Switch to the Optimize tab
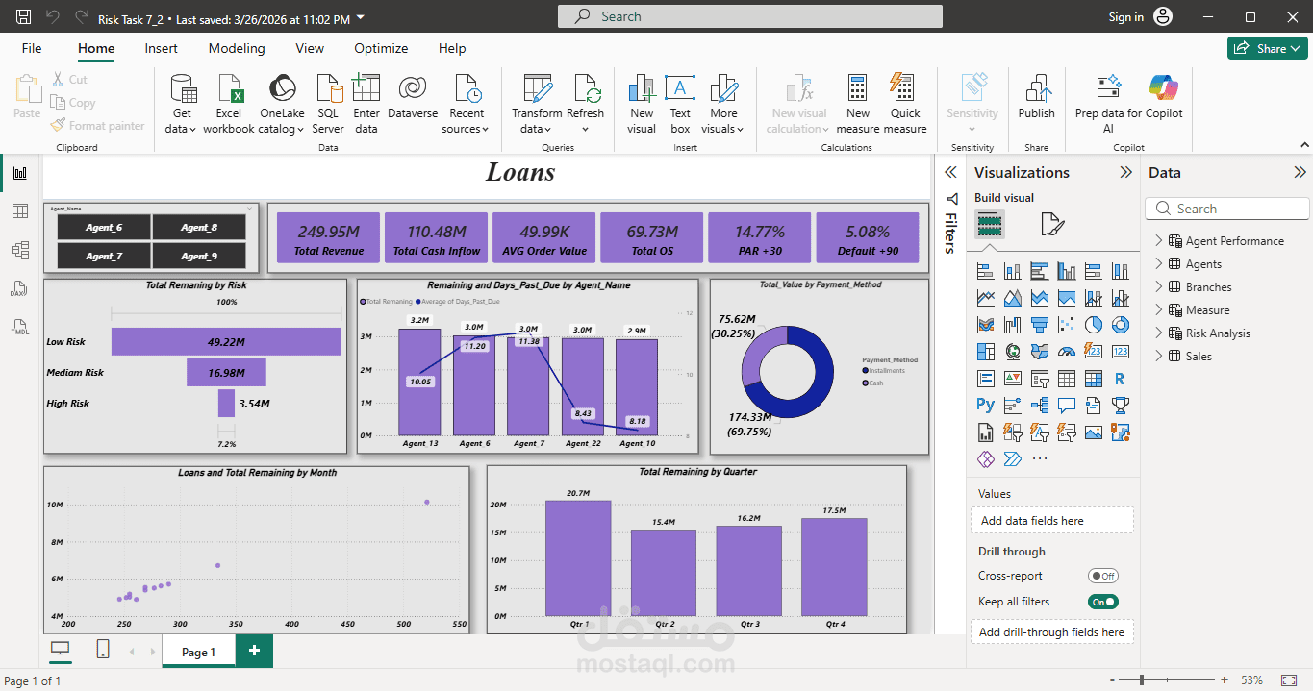This screenshot has height=691, width=1313. 381,48
